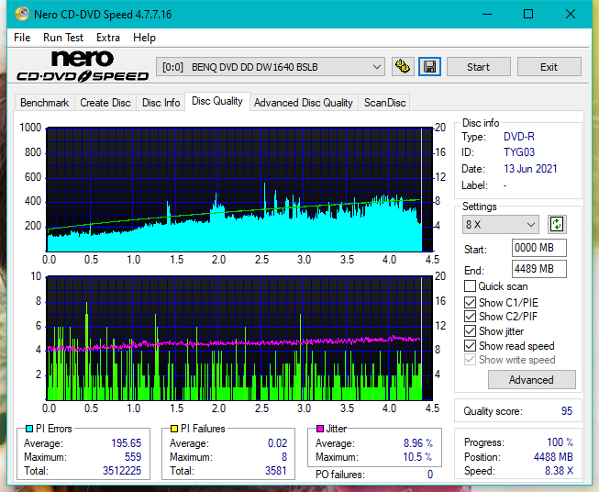The height and width of the screenshot is (492, 599).
Task: Click the cyan PI Errors legend swatch
Action: tap(29, 429)
